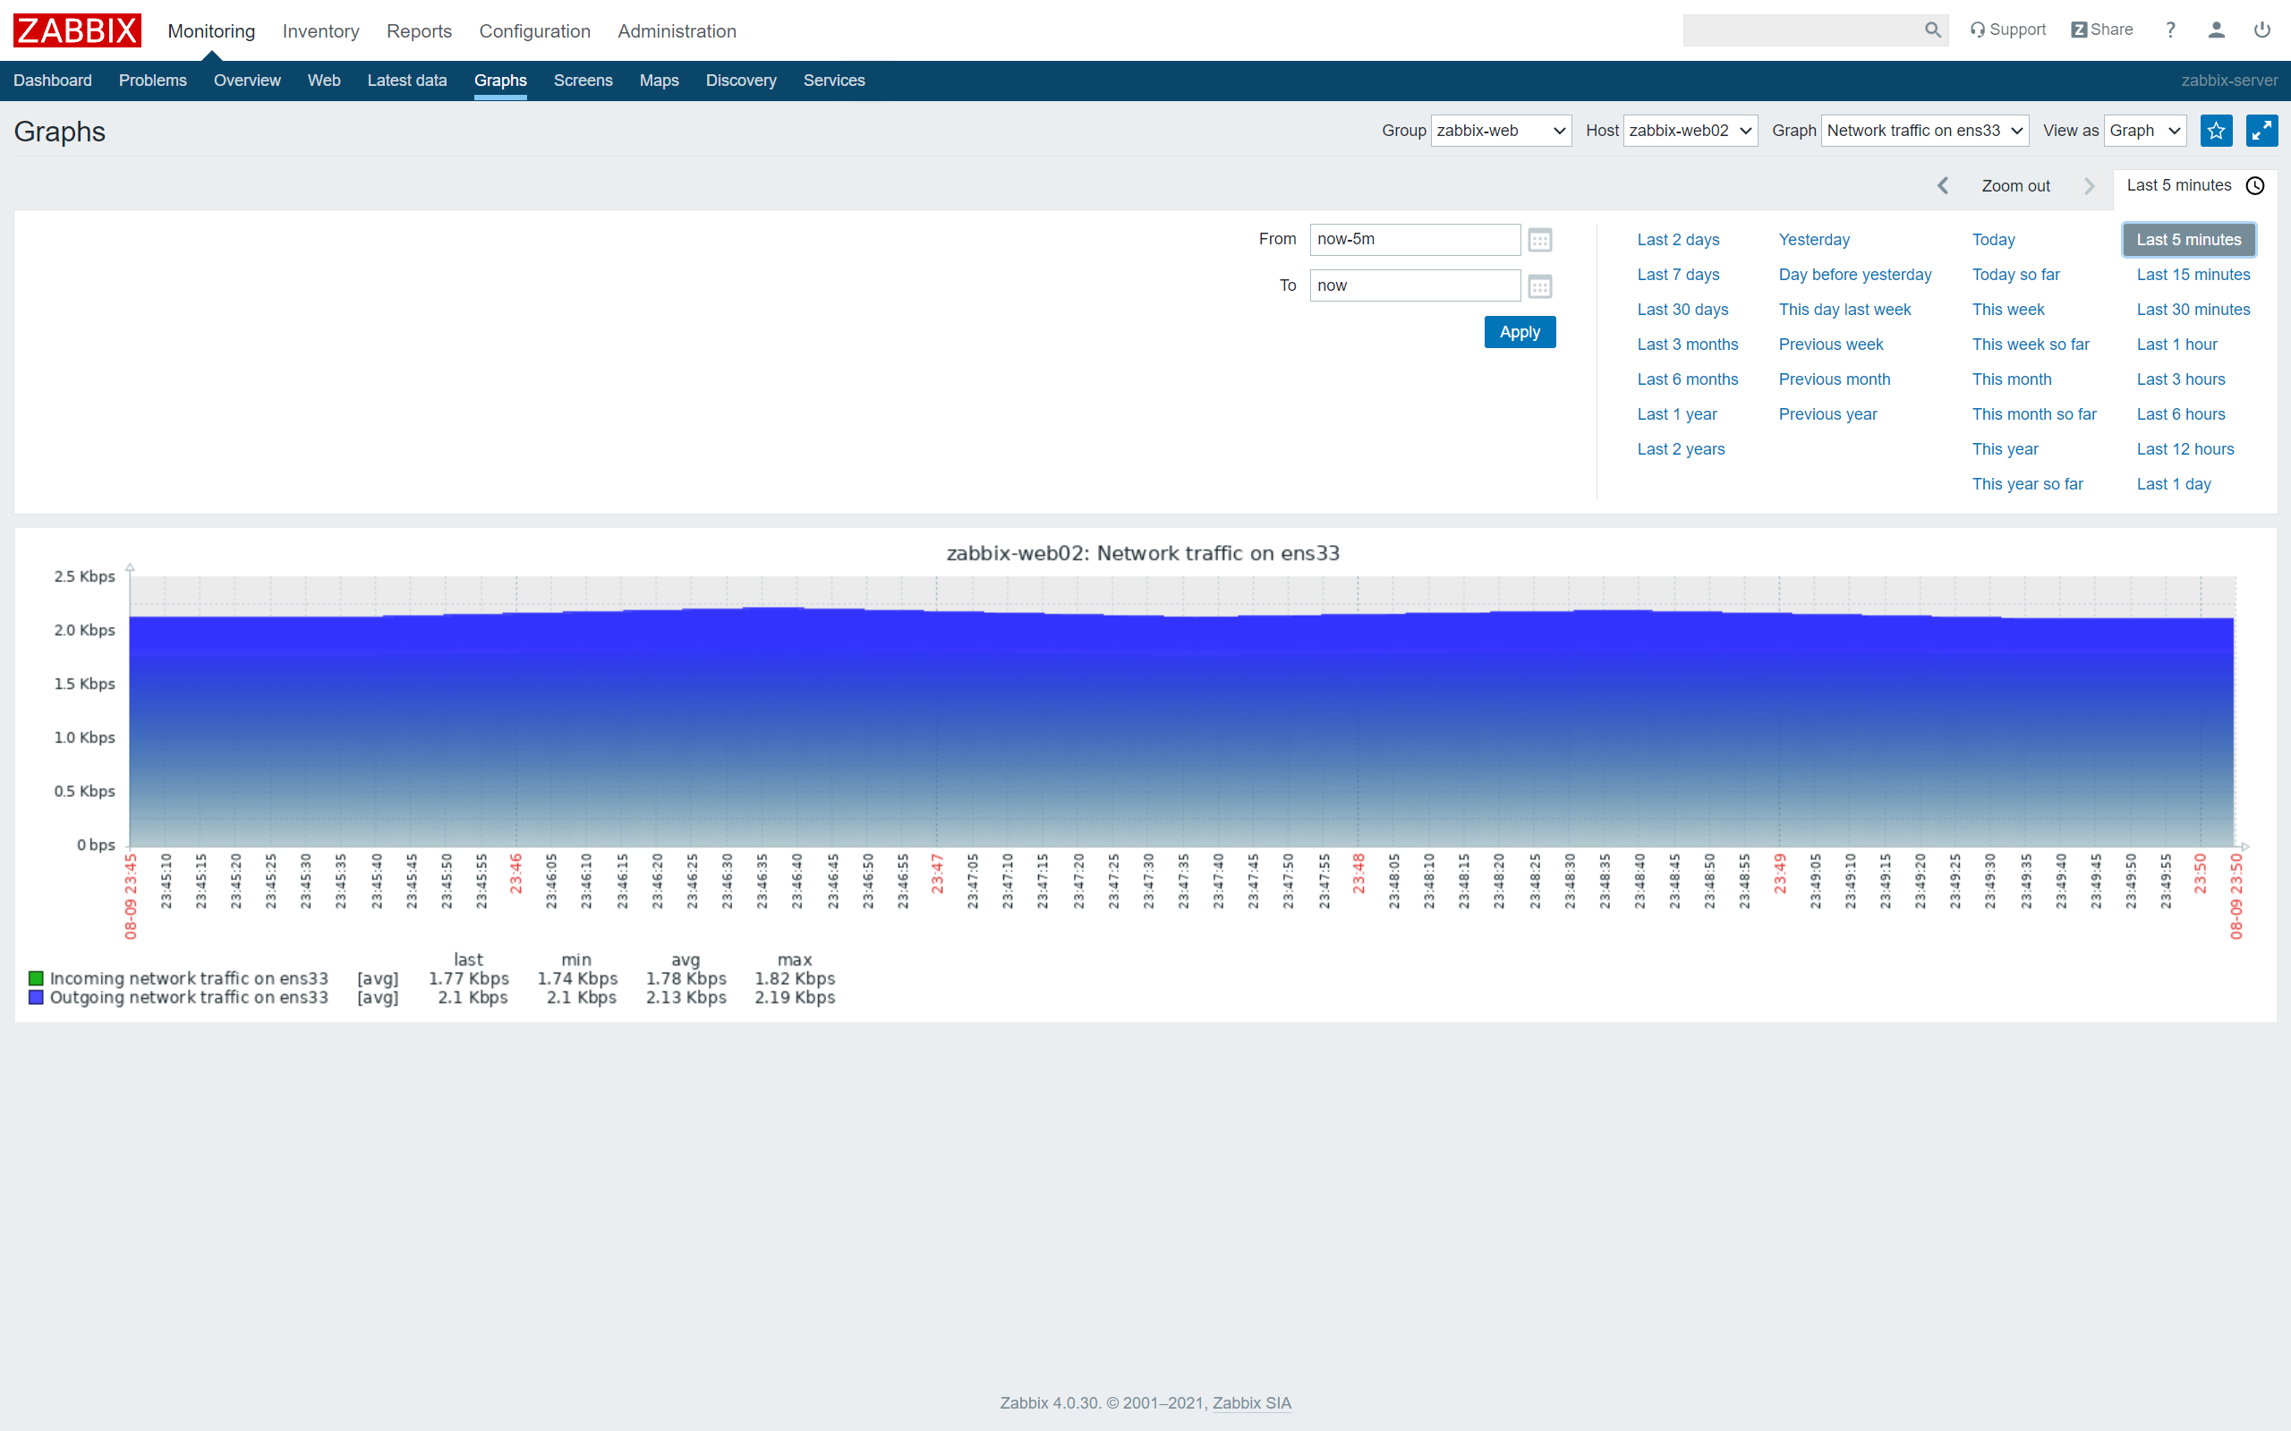Select Day before yesterday period
The height and width of the screenshot is (1431, 2291).
(x=1855, y=275)
